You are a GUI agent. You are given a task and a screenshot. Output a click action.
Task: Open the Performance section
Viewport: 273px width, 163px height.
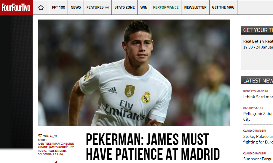pyautogui.click(x=166, y=7)
